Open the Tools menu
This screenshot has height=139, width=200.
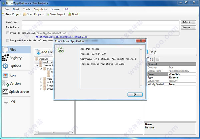26,9
